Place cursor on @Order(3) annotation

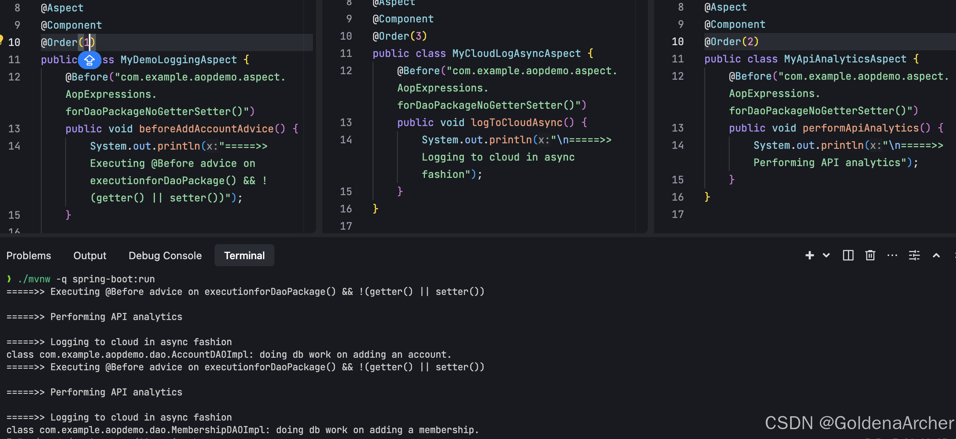point(399,36)
